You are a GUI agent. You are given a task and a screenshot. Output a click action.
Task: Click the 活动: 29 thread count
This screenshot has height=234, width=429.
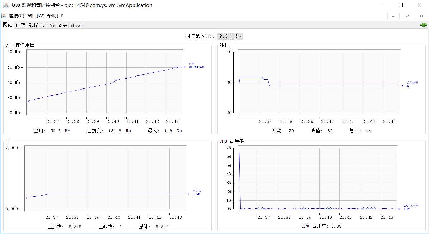point(283,131)
